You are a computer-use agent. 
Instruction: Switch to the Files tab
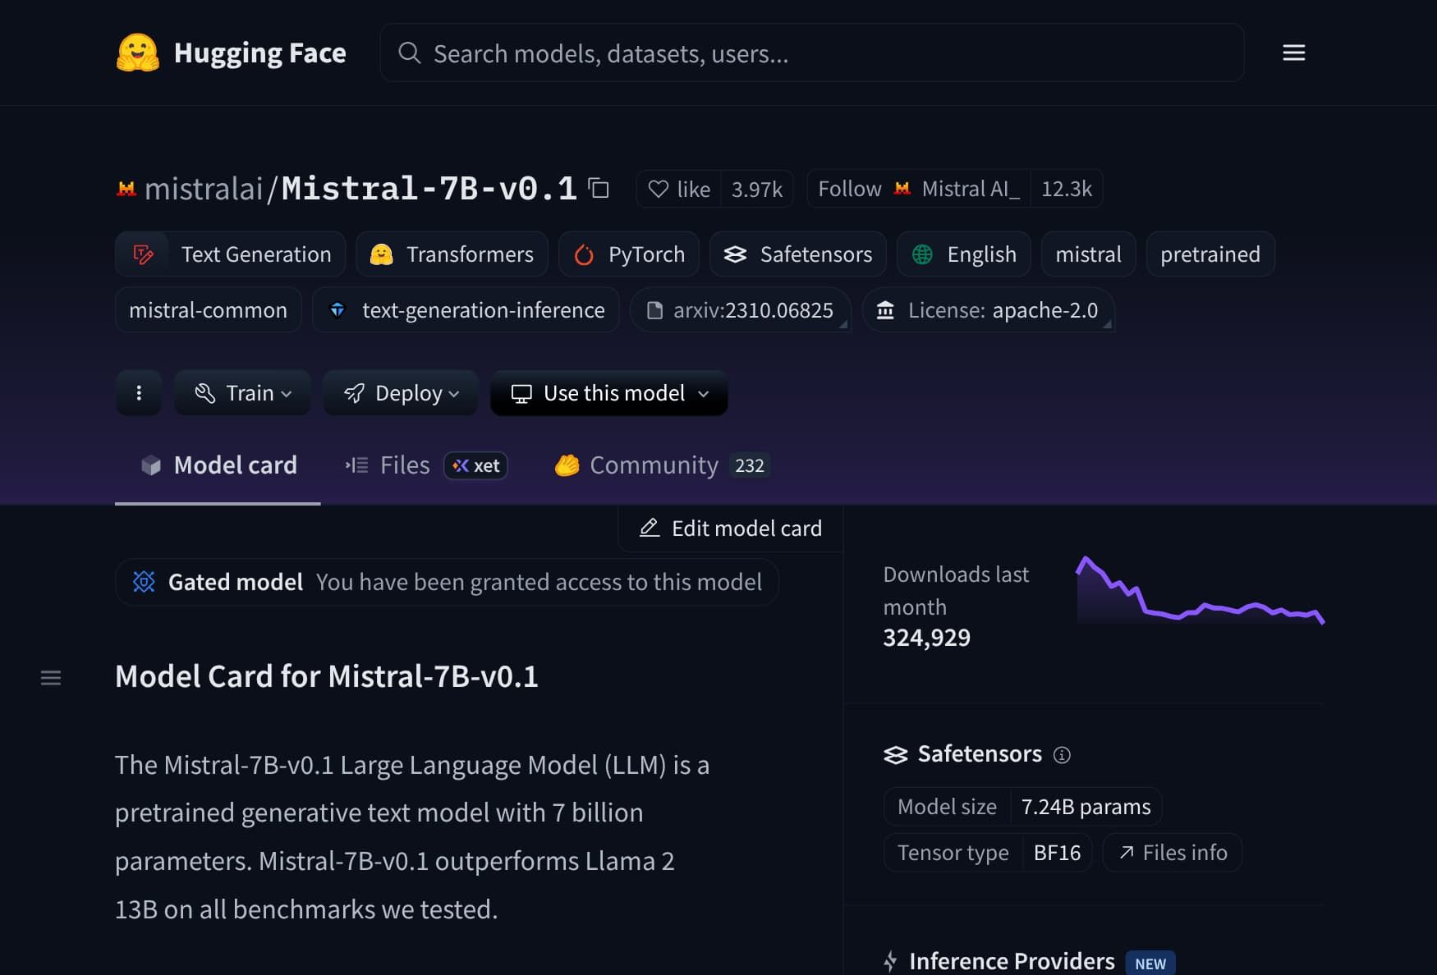[x=404, y=465]
